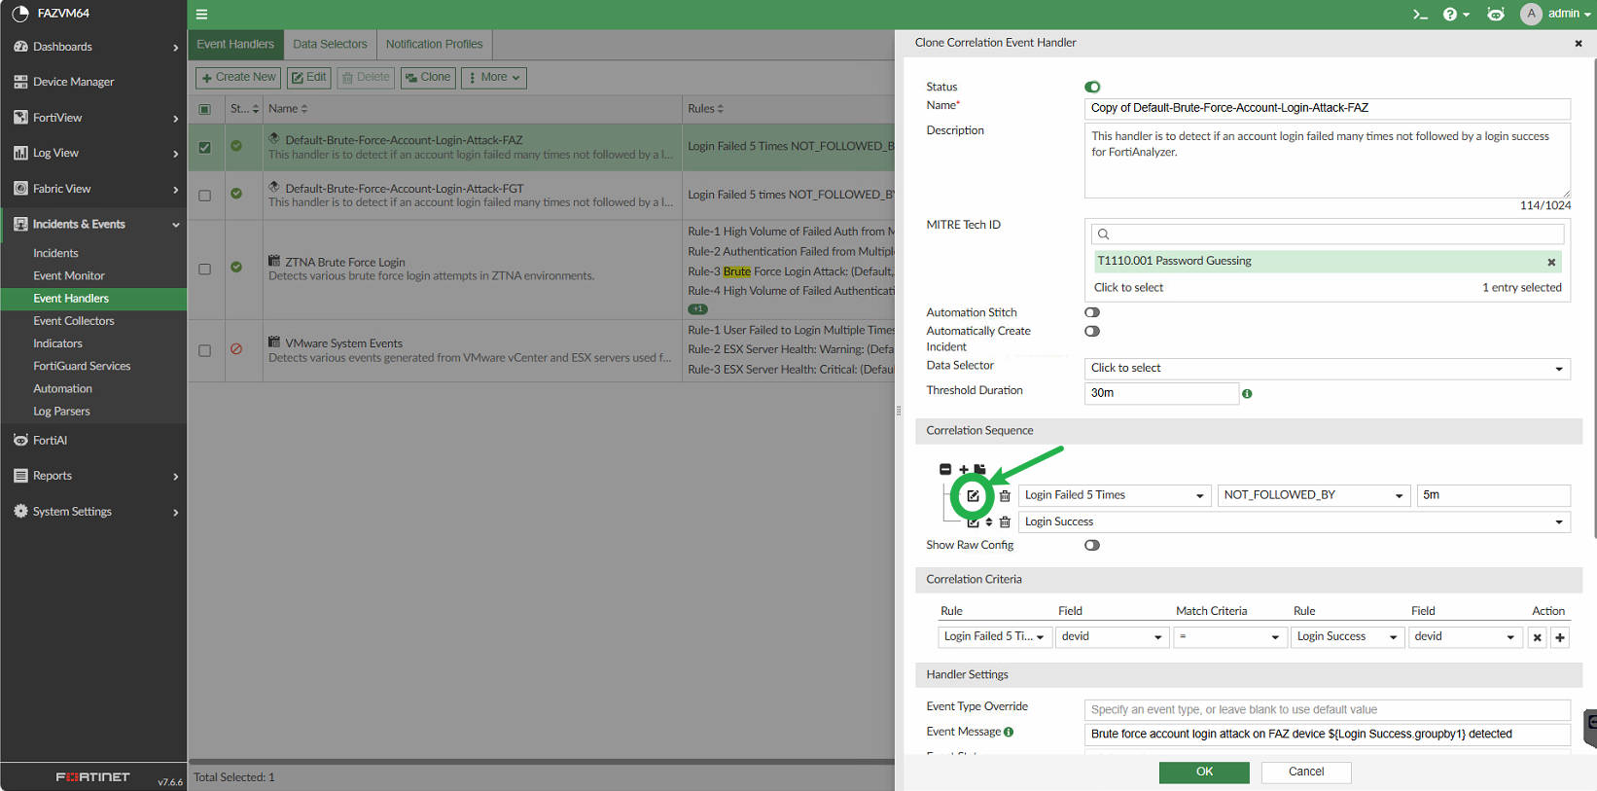
Task: Reorder the Login Success rule with up-down arrows
Action: (x=989, y=522)
